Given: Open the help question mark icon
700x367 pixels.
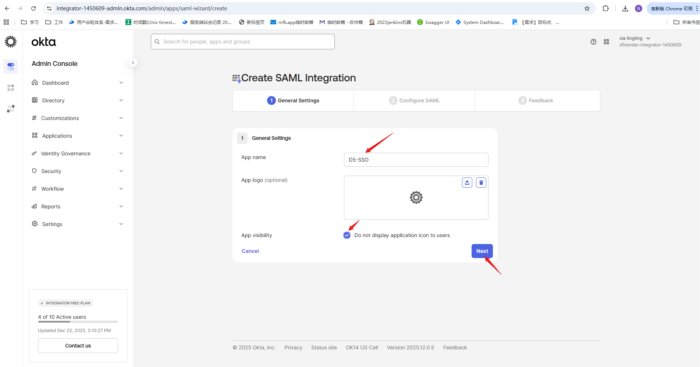Looking at the screenshot, I should pyautogui.click(x=593, y=42).
